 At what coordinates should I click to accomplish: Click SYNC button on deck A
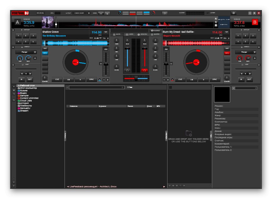click(x=91, y=80)
